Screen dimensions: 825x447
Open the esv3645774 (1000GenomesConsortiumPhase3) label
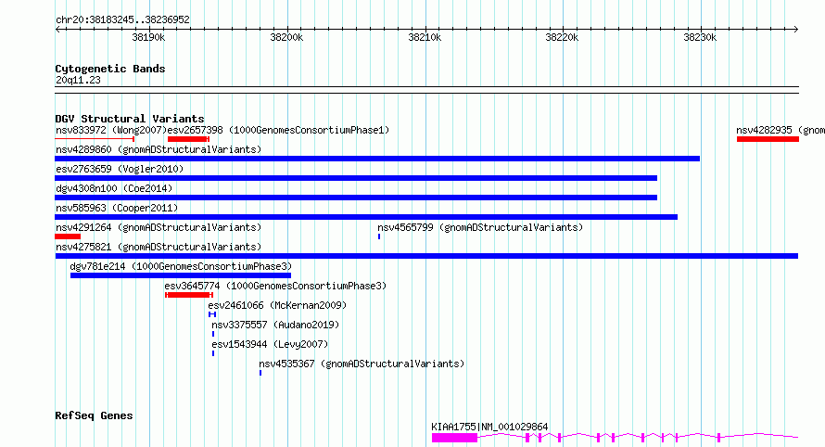pos(275,286)
